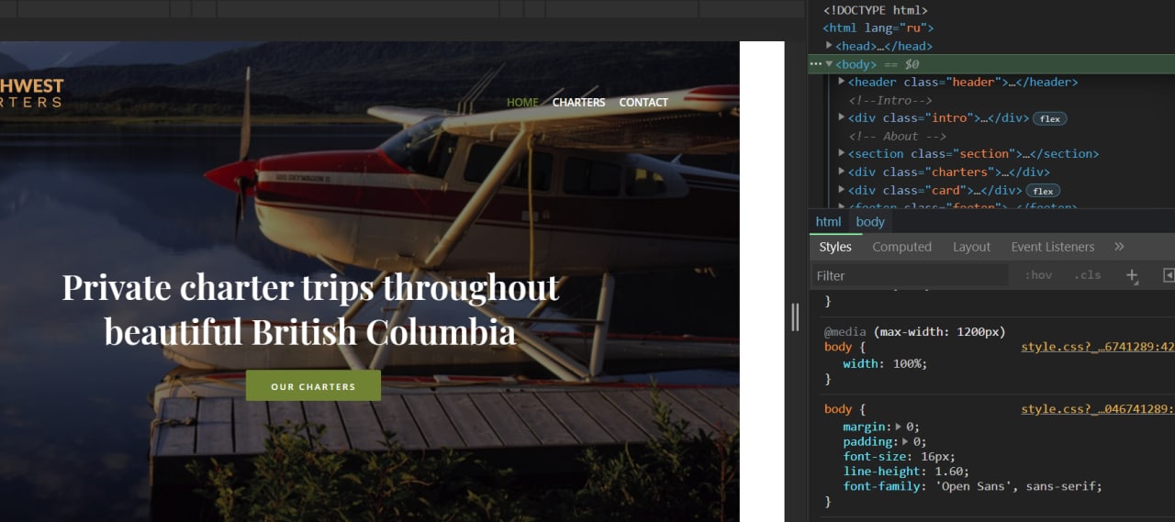Click the DevTools panel resize handle

tap(795, 317)
